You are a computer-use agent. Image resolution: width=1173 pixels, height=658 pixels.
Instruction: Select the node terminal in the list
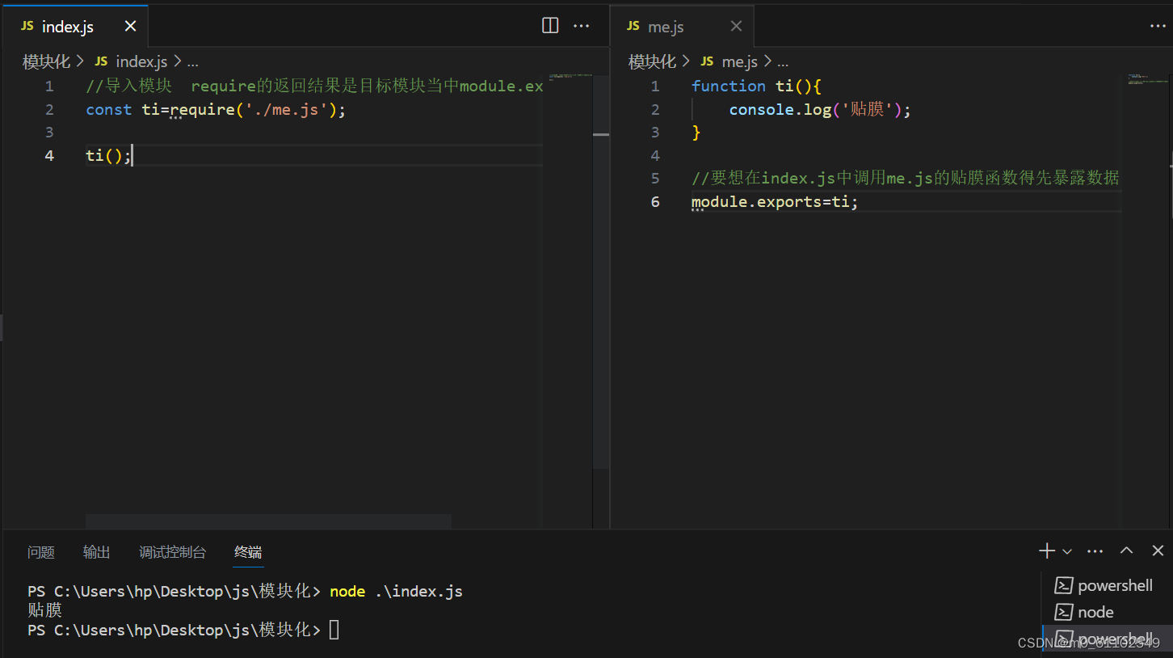pyautogui.click(x=1094, y=612)
